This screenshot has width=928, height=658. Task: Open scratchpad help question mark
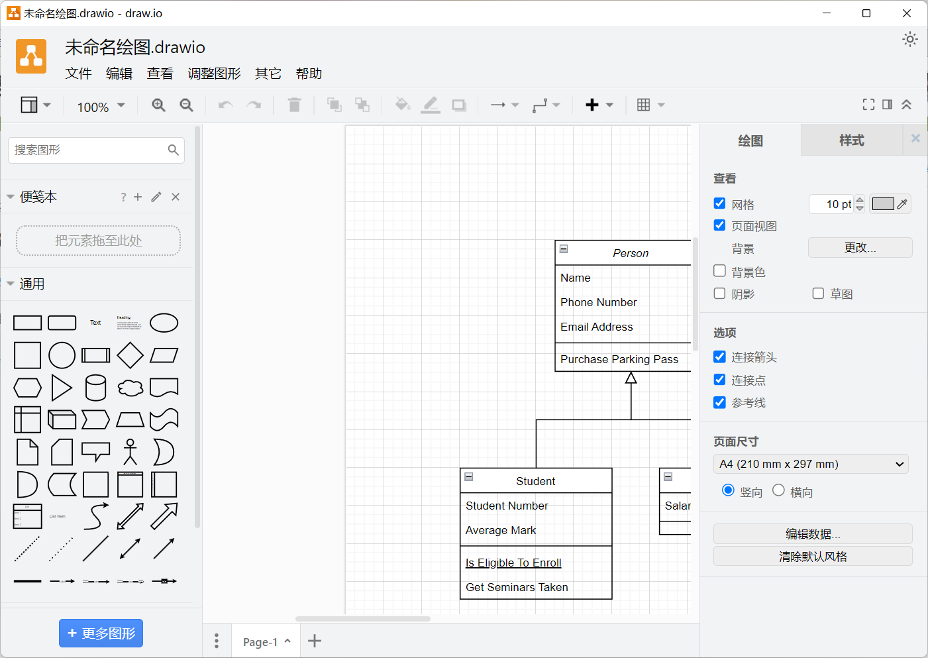click(x=123, y=197)
